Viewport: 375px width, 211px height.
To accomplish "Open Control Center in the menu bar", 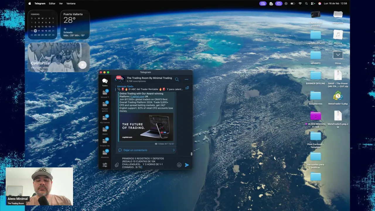I will point(313,4).
